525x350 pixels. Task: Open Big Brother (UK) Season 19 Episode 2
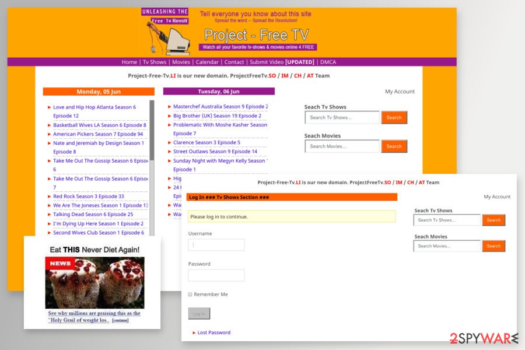[218, 116]
